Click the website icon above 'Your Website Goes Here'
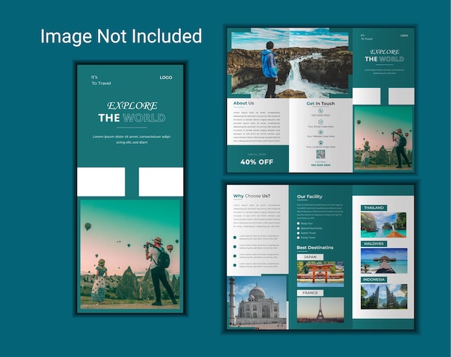 (321, 132)
